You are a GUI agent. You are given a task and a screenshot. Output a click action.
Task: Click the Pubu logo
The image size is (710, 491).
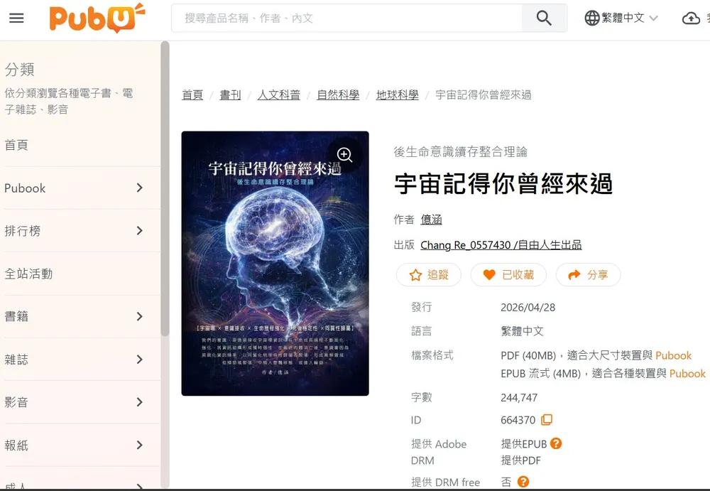pyautogui.click(x=97, y=18)
